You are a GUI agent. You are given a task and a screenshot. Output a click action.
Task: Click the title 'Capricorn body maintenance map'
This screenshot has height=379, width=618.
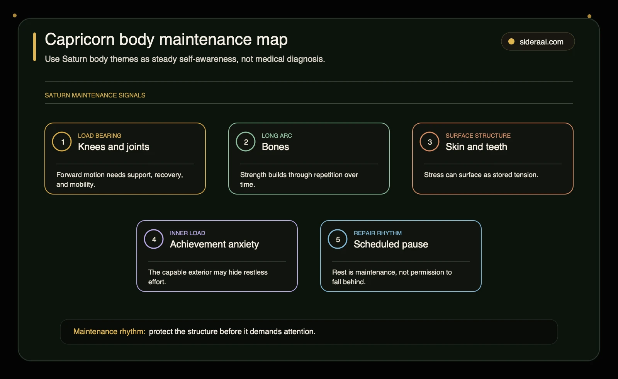166,39
